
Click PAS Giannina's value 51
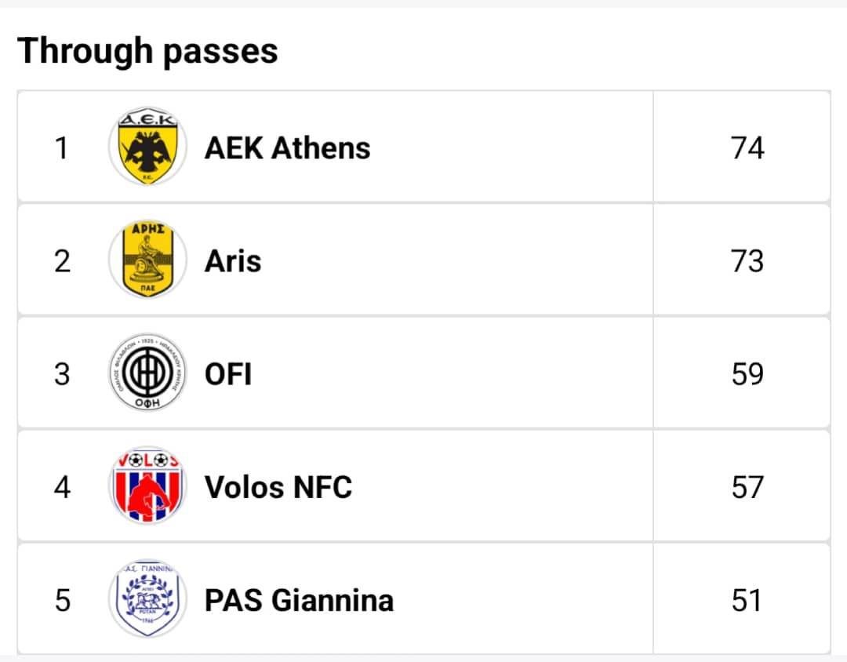pos(746,600)
